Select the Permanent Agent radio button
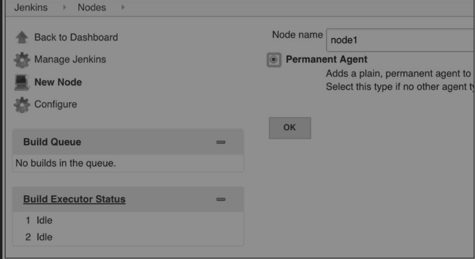 274,60
